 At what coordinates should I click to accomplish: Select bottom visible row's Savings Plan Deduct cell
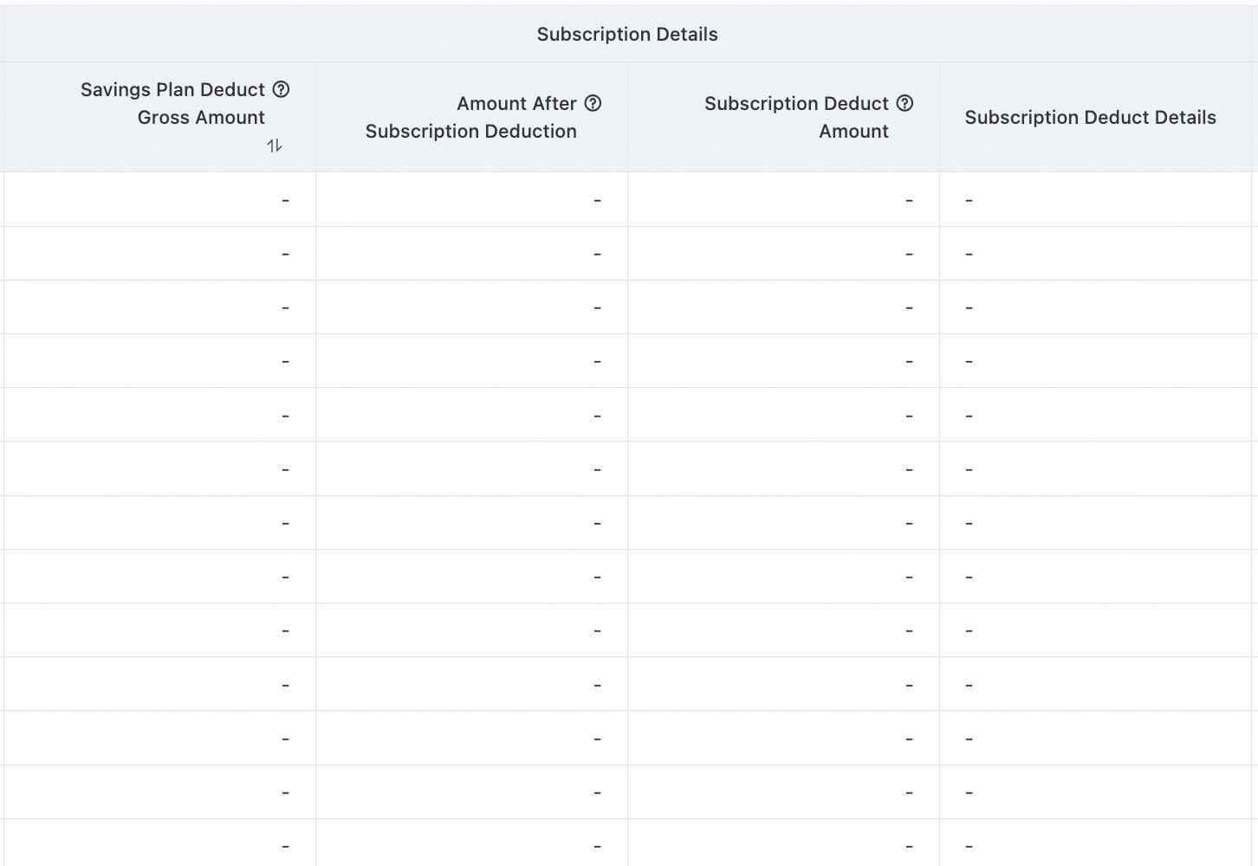[159, 843]
